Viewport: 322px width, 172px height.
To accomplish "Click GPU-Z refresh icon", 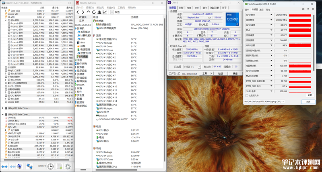I will click(308, 9).
